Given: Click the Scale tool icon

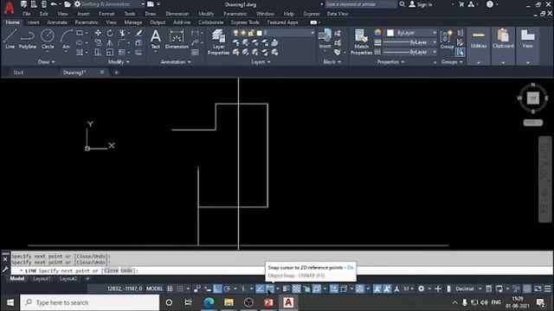Looking at the screenshot, I should 110,52.
